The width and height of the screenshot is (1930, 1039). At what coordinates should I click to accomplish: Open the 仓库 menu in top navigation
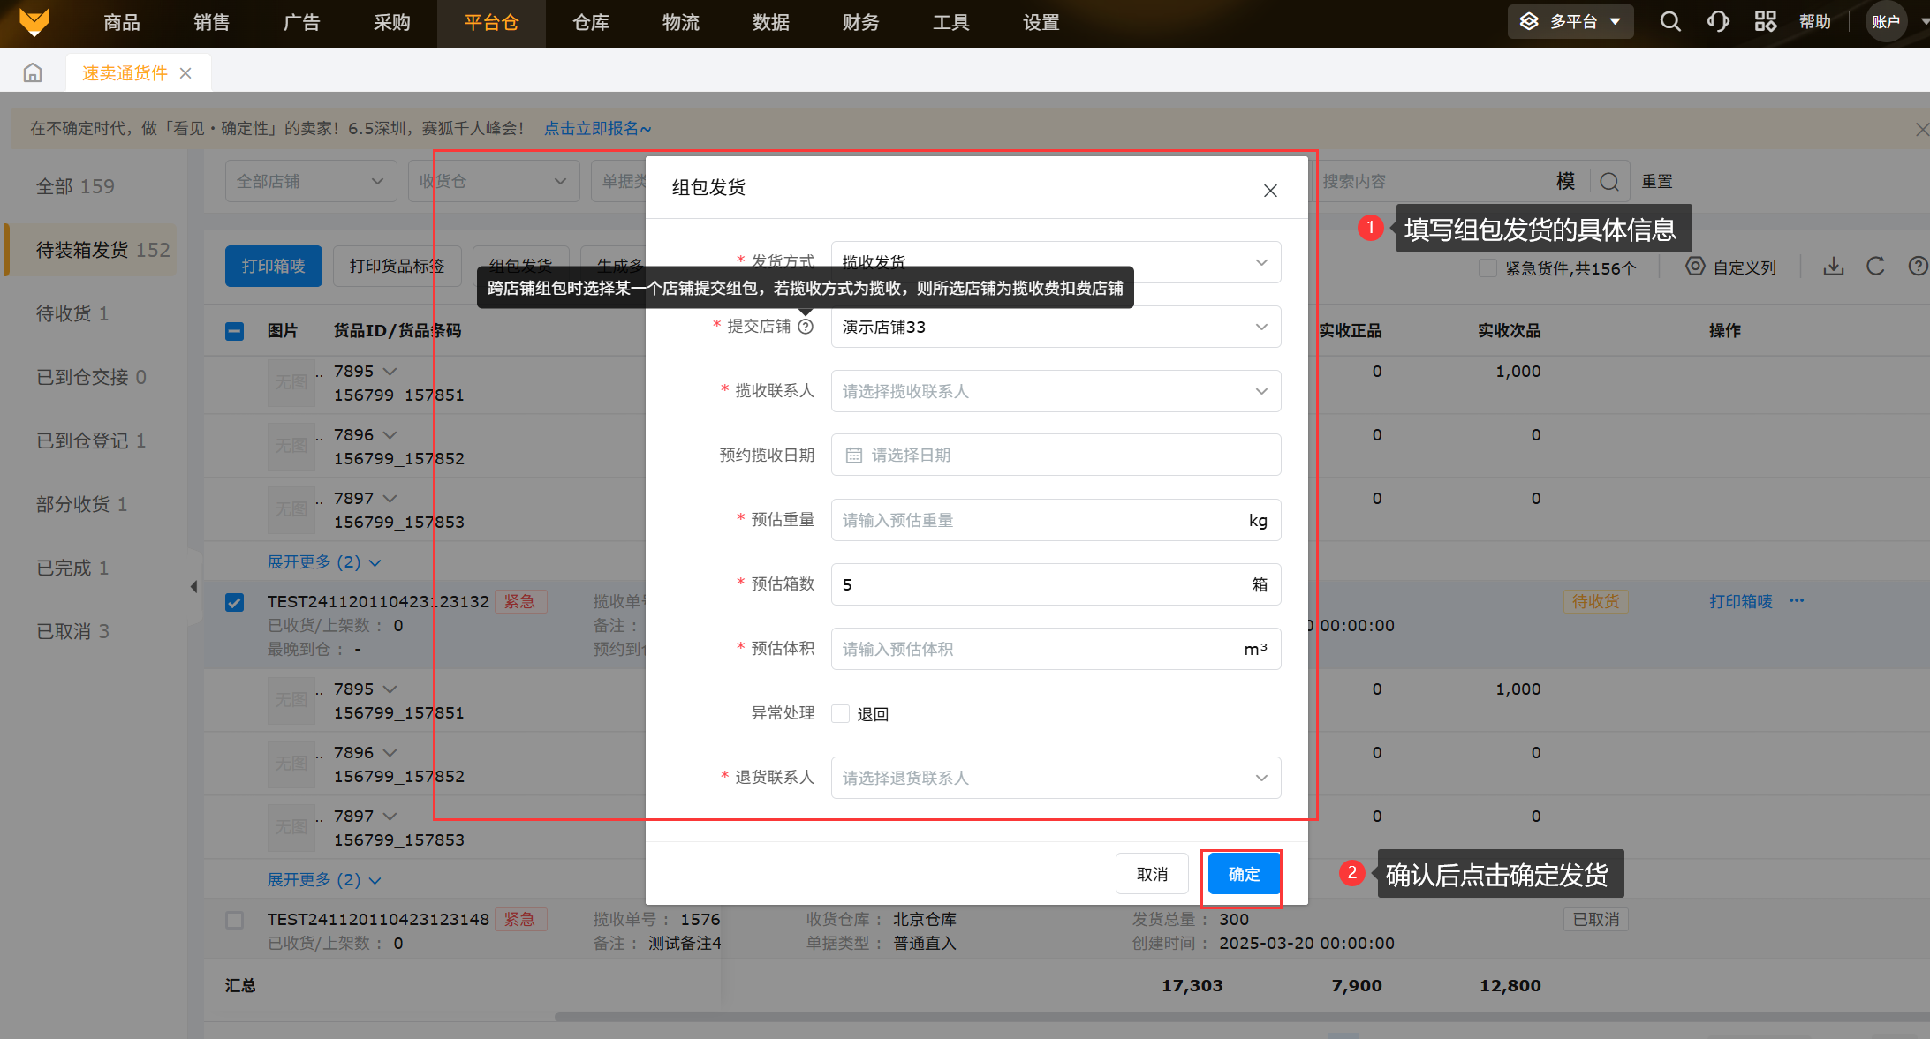[590, 23]
